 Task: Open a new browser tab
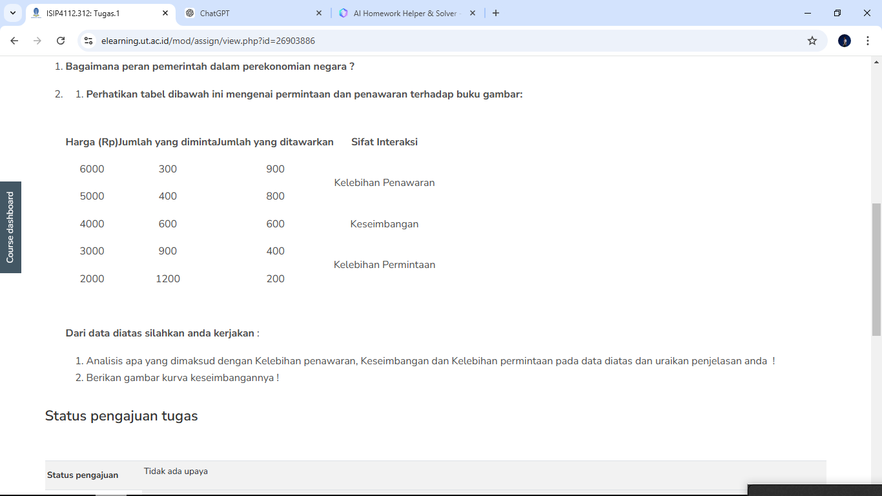496,13
